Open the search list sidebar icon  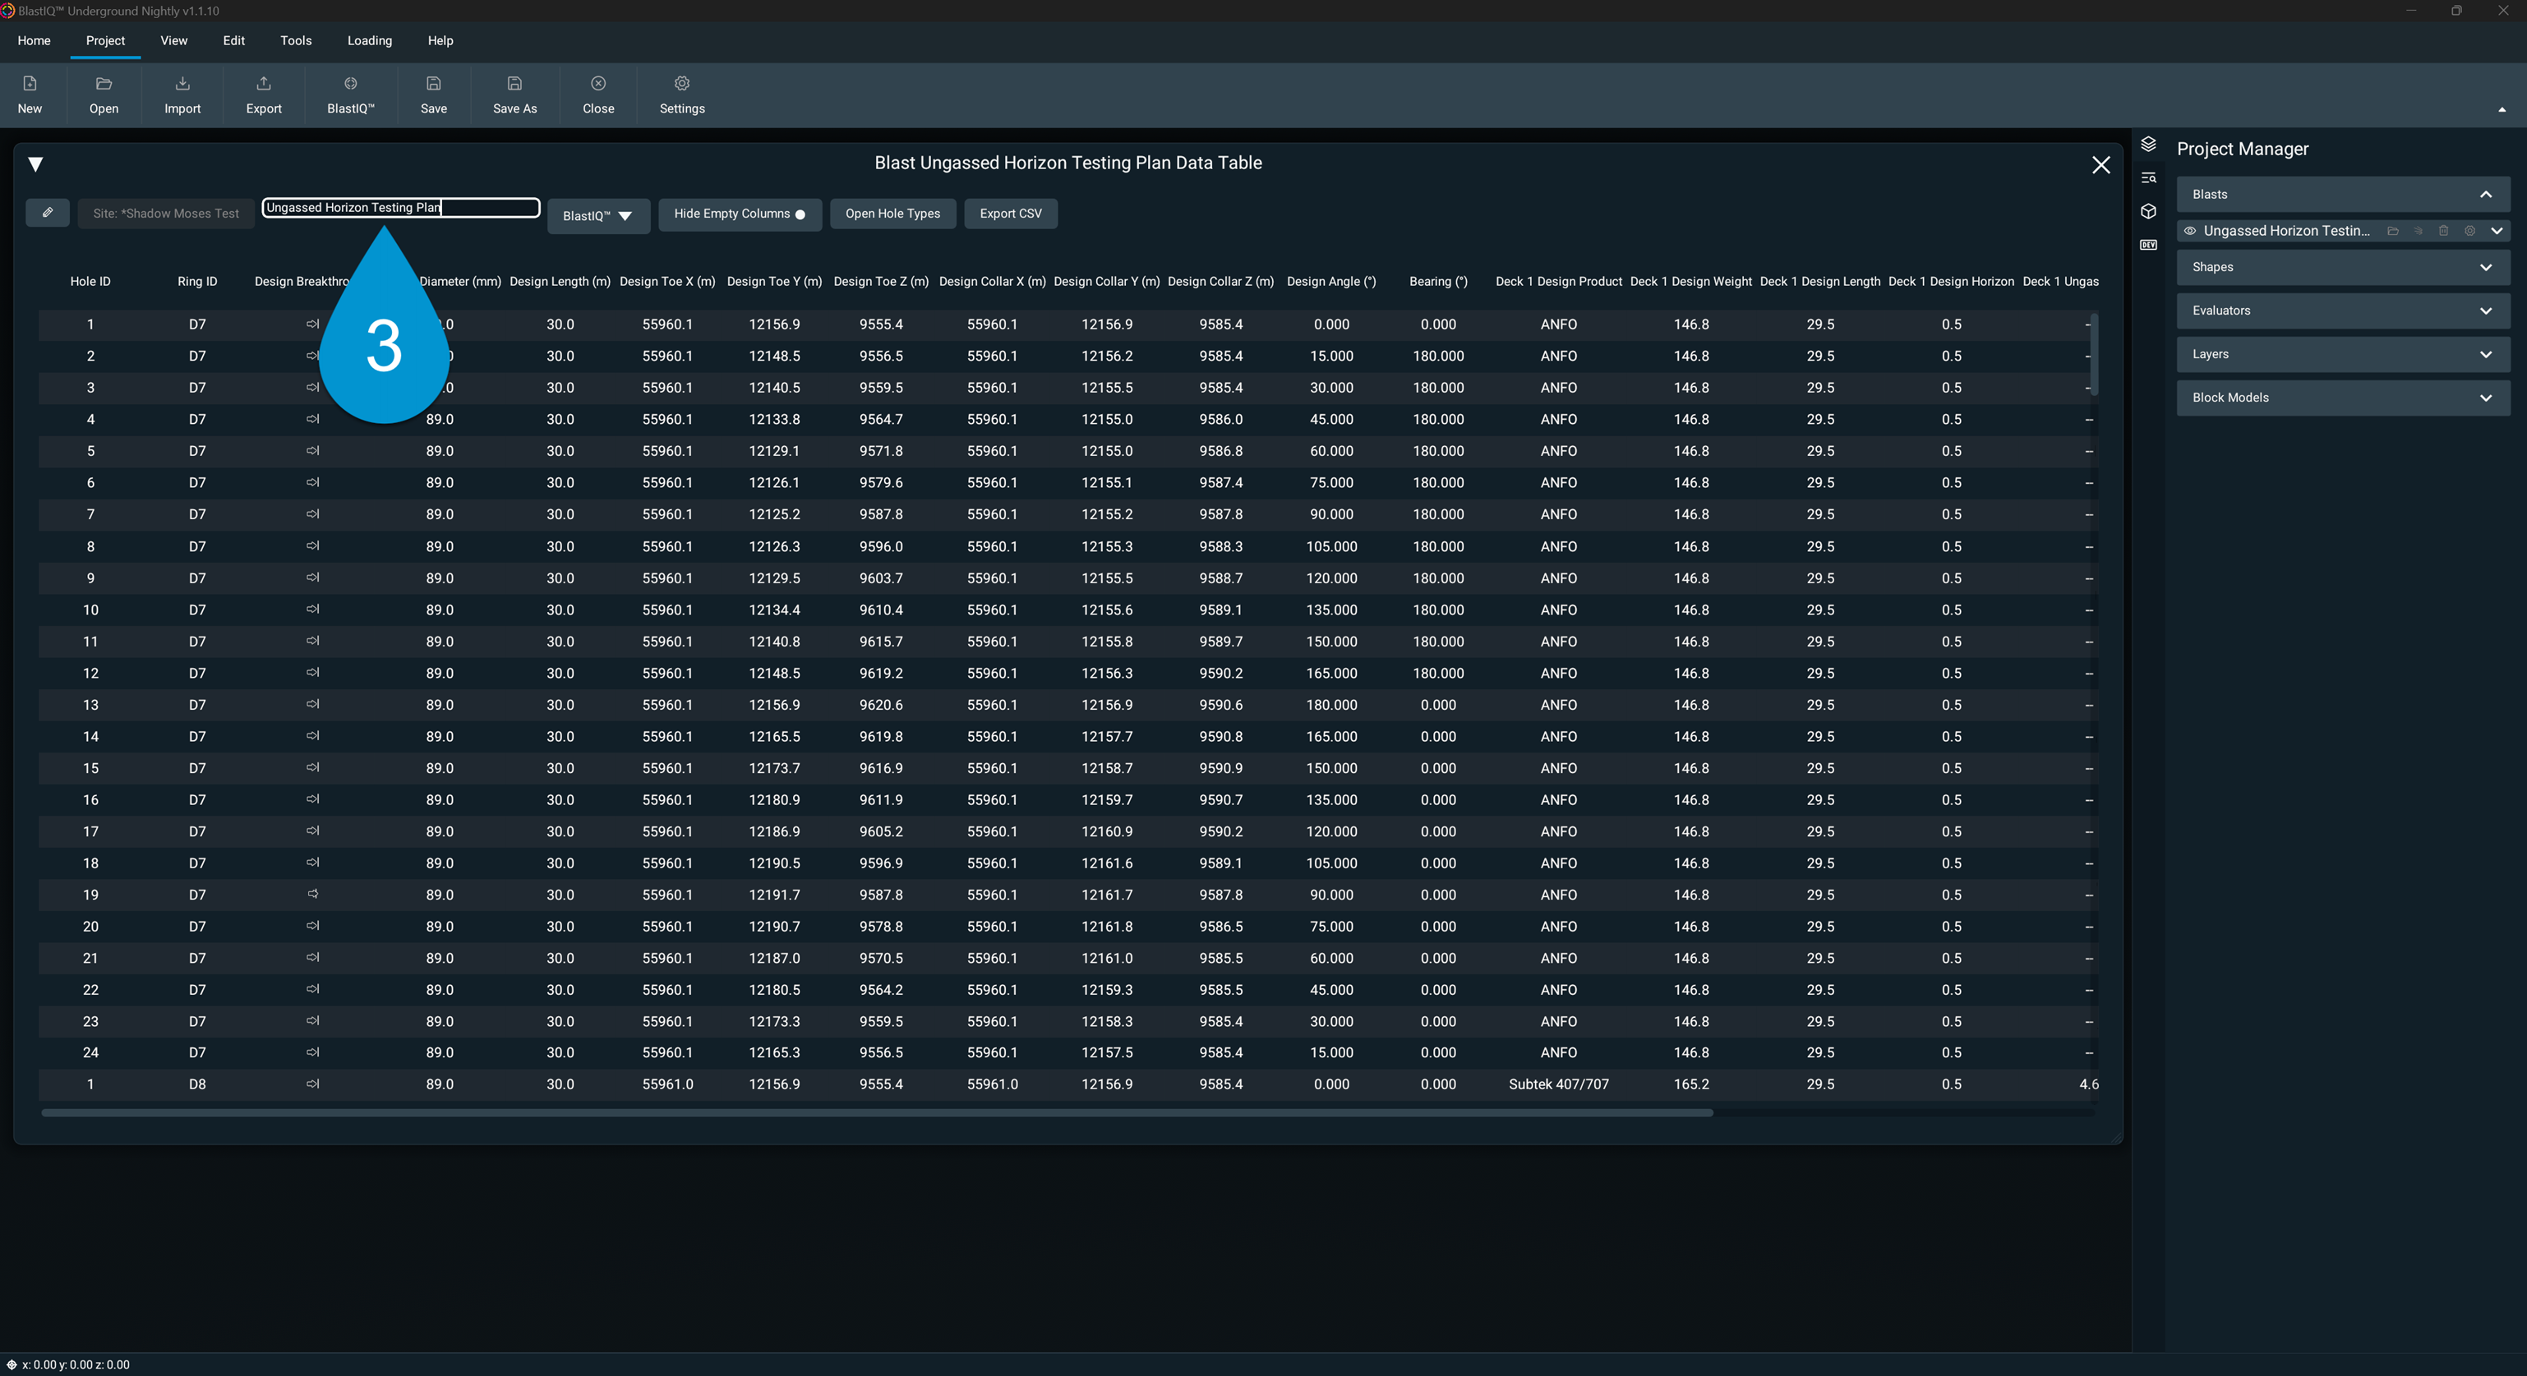(x=2148, y=178)
